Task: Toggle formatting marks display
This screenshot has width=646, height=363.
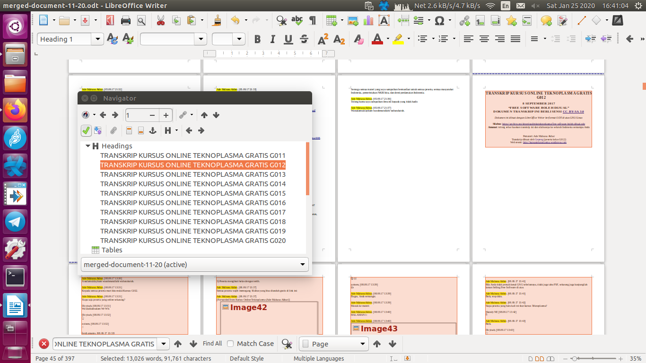Action: 311,20
